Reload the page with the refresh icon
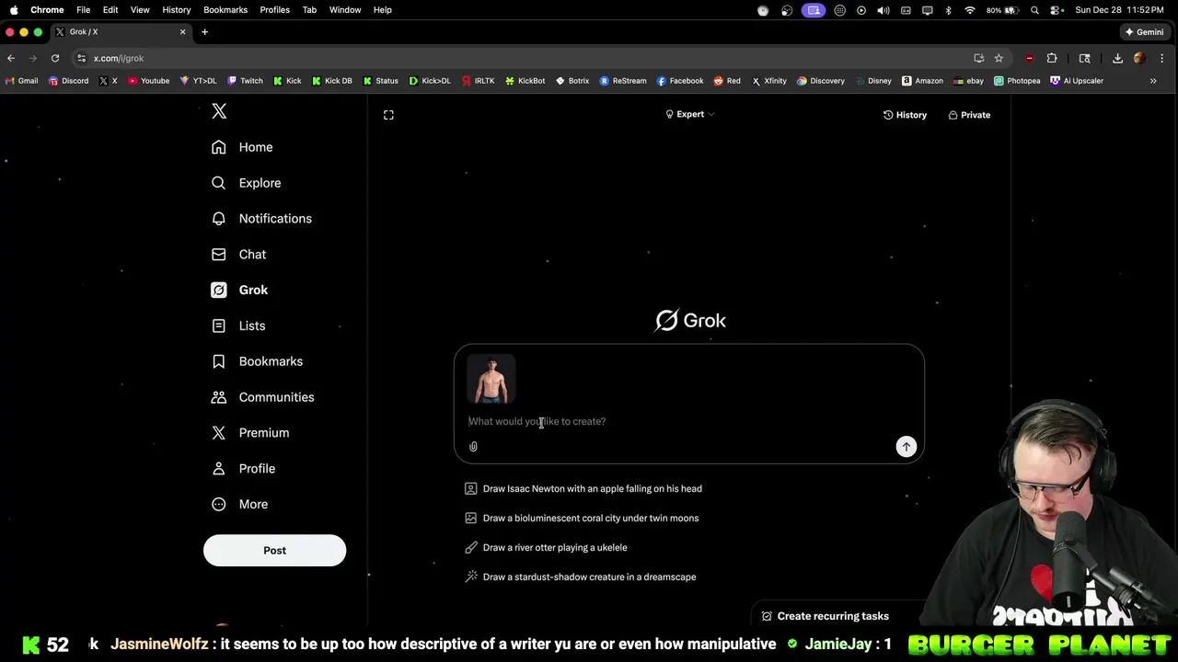 [x=55, y=58]
